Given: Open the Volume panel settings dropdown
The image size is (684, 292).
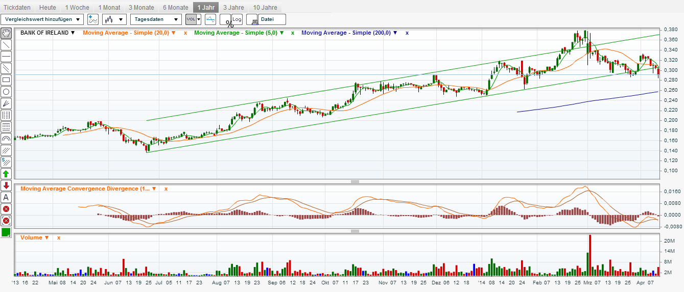Looking at the screenshot, I should point(47,237).
